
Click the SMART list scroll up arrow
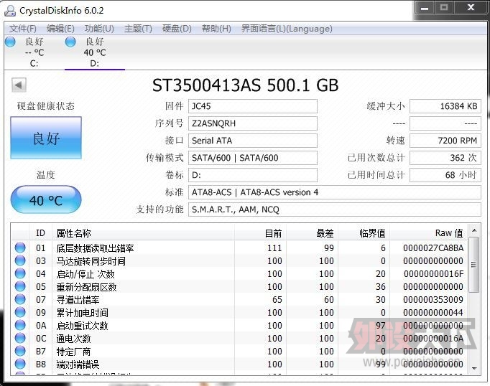pos(474,230)
